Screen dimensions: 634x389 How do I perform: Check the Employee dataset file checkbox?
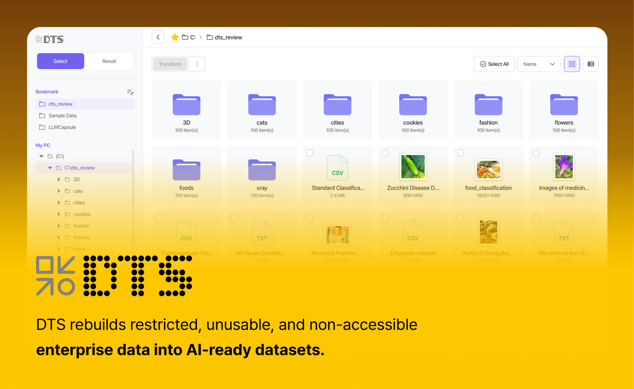(385, 218)
